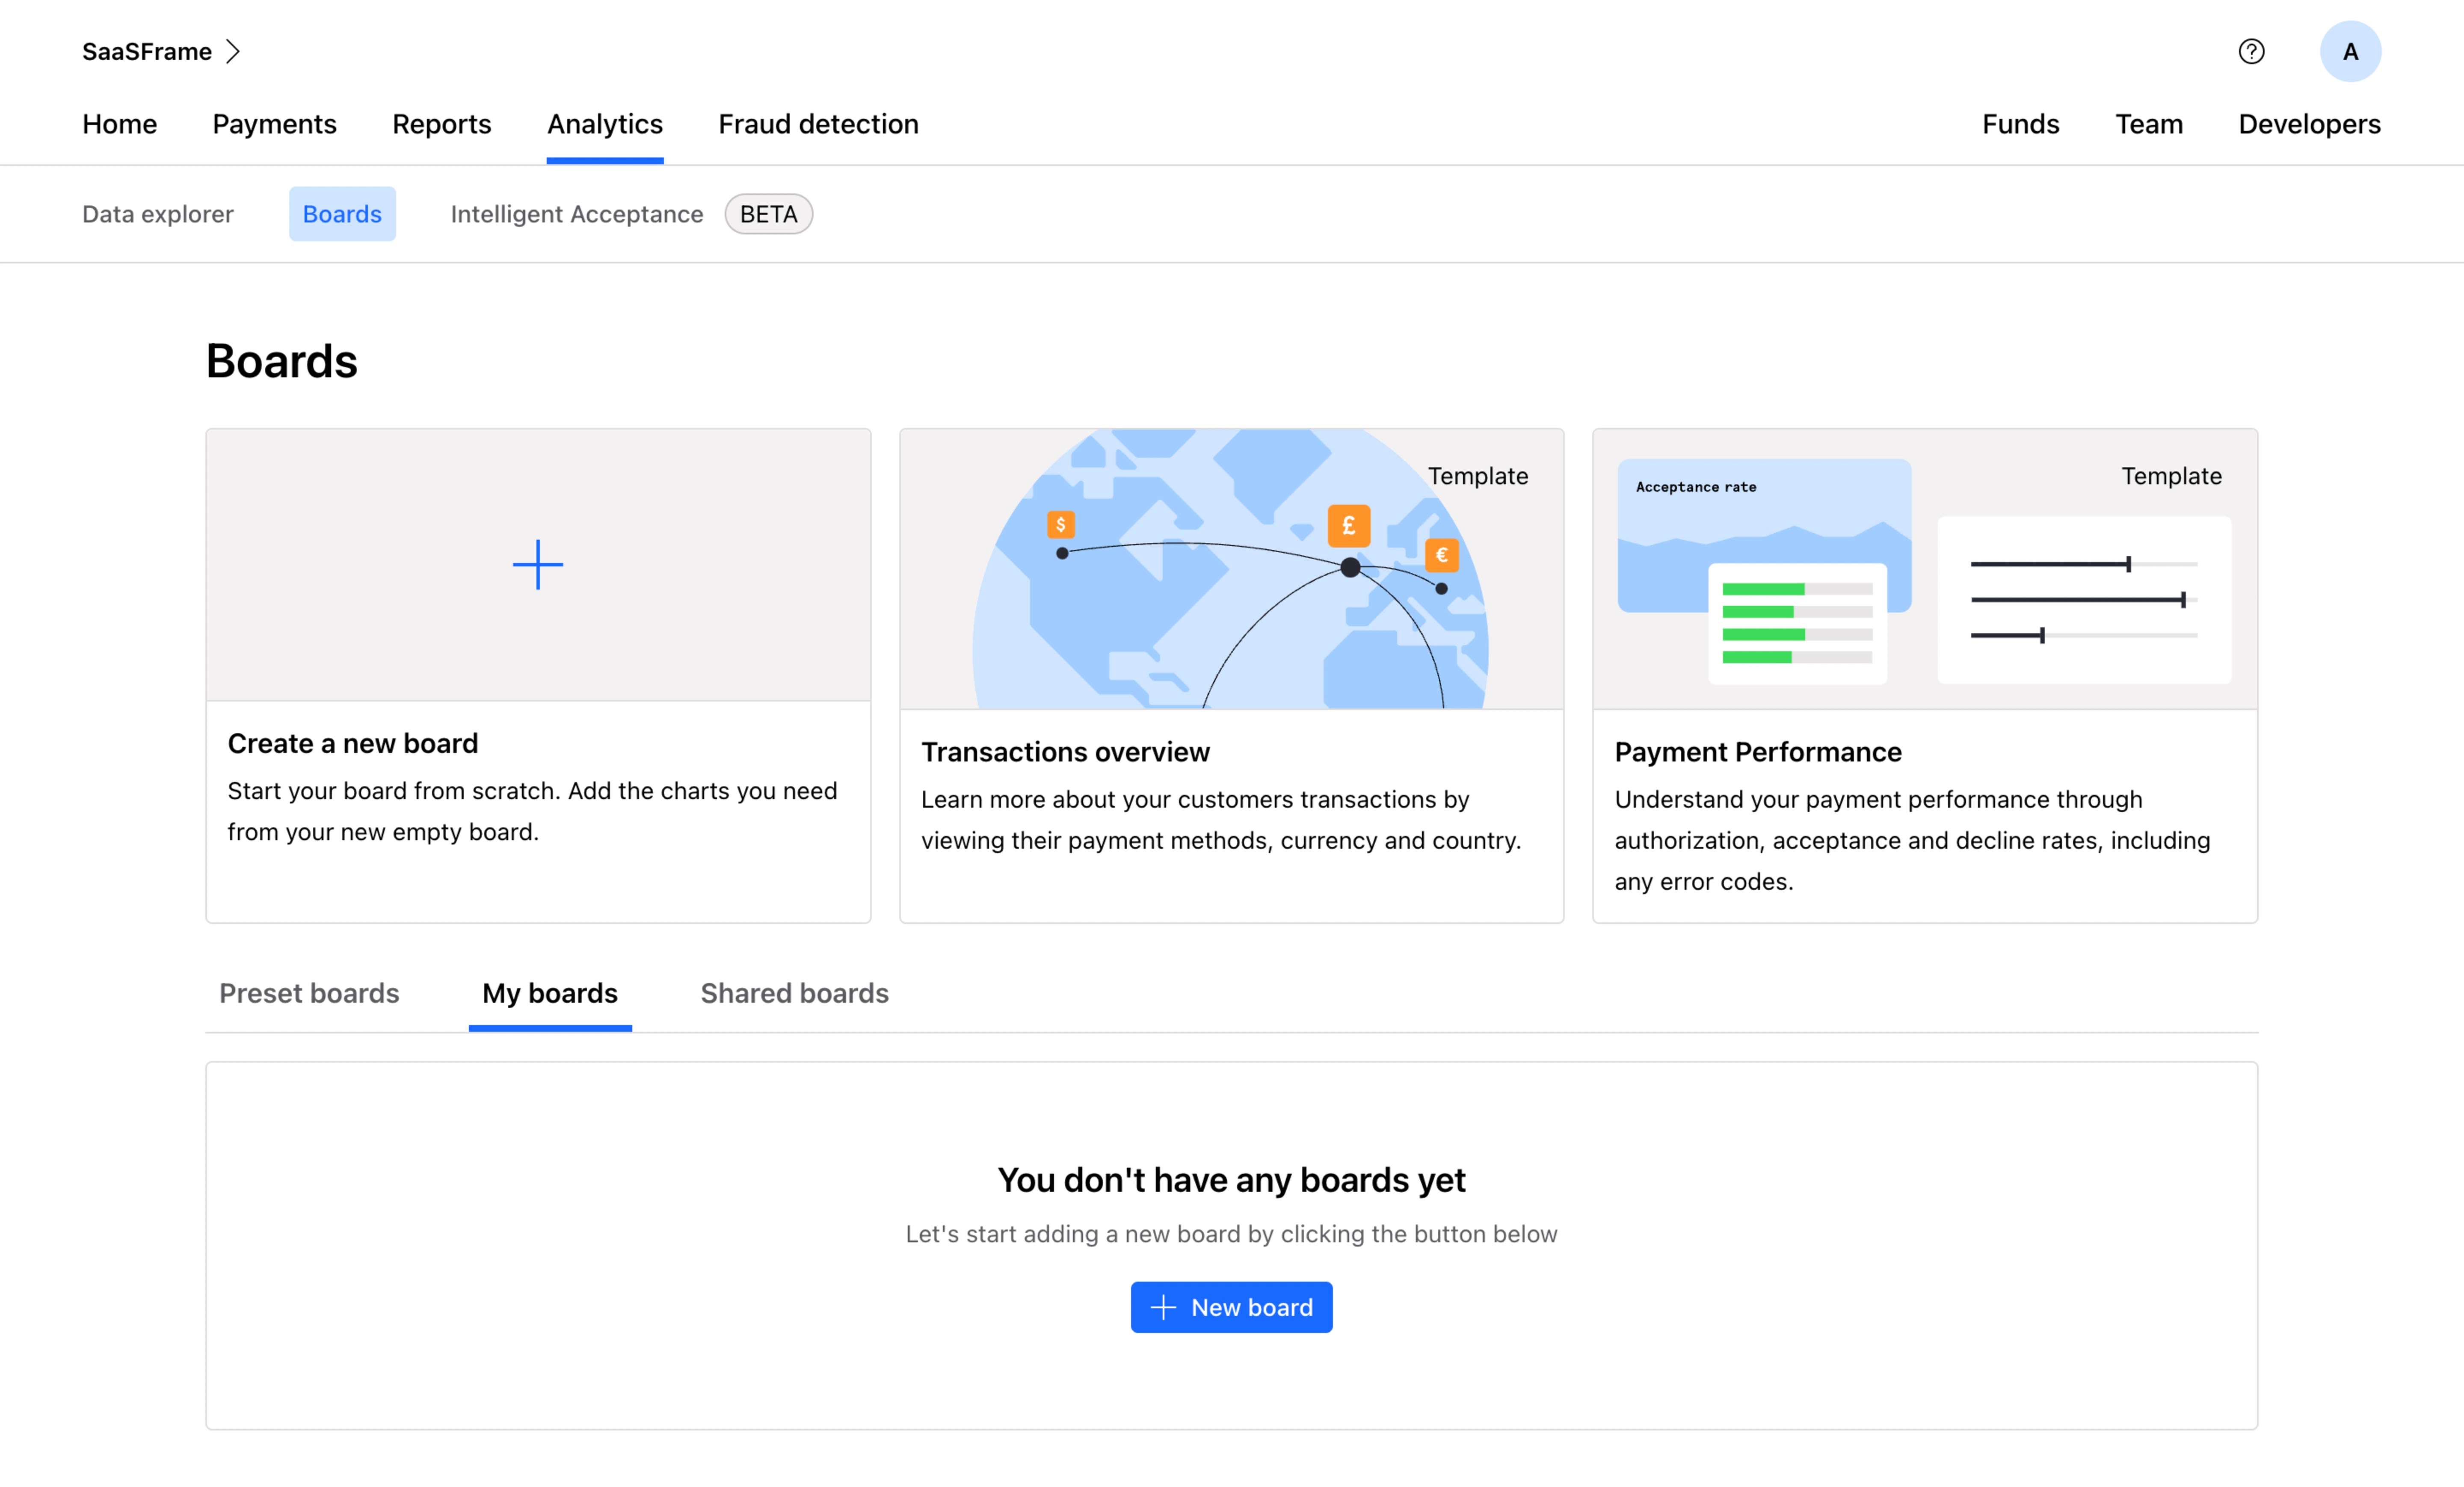The height and width of the screenshot is (1487, 2464).
Task: Open the Transactions overview template thumbnail
Action: coord(1231,569)
